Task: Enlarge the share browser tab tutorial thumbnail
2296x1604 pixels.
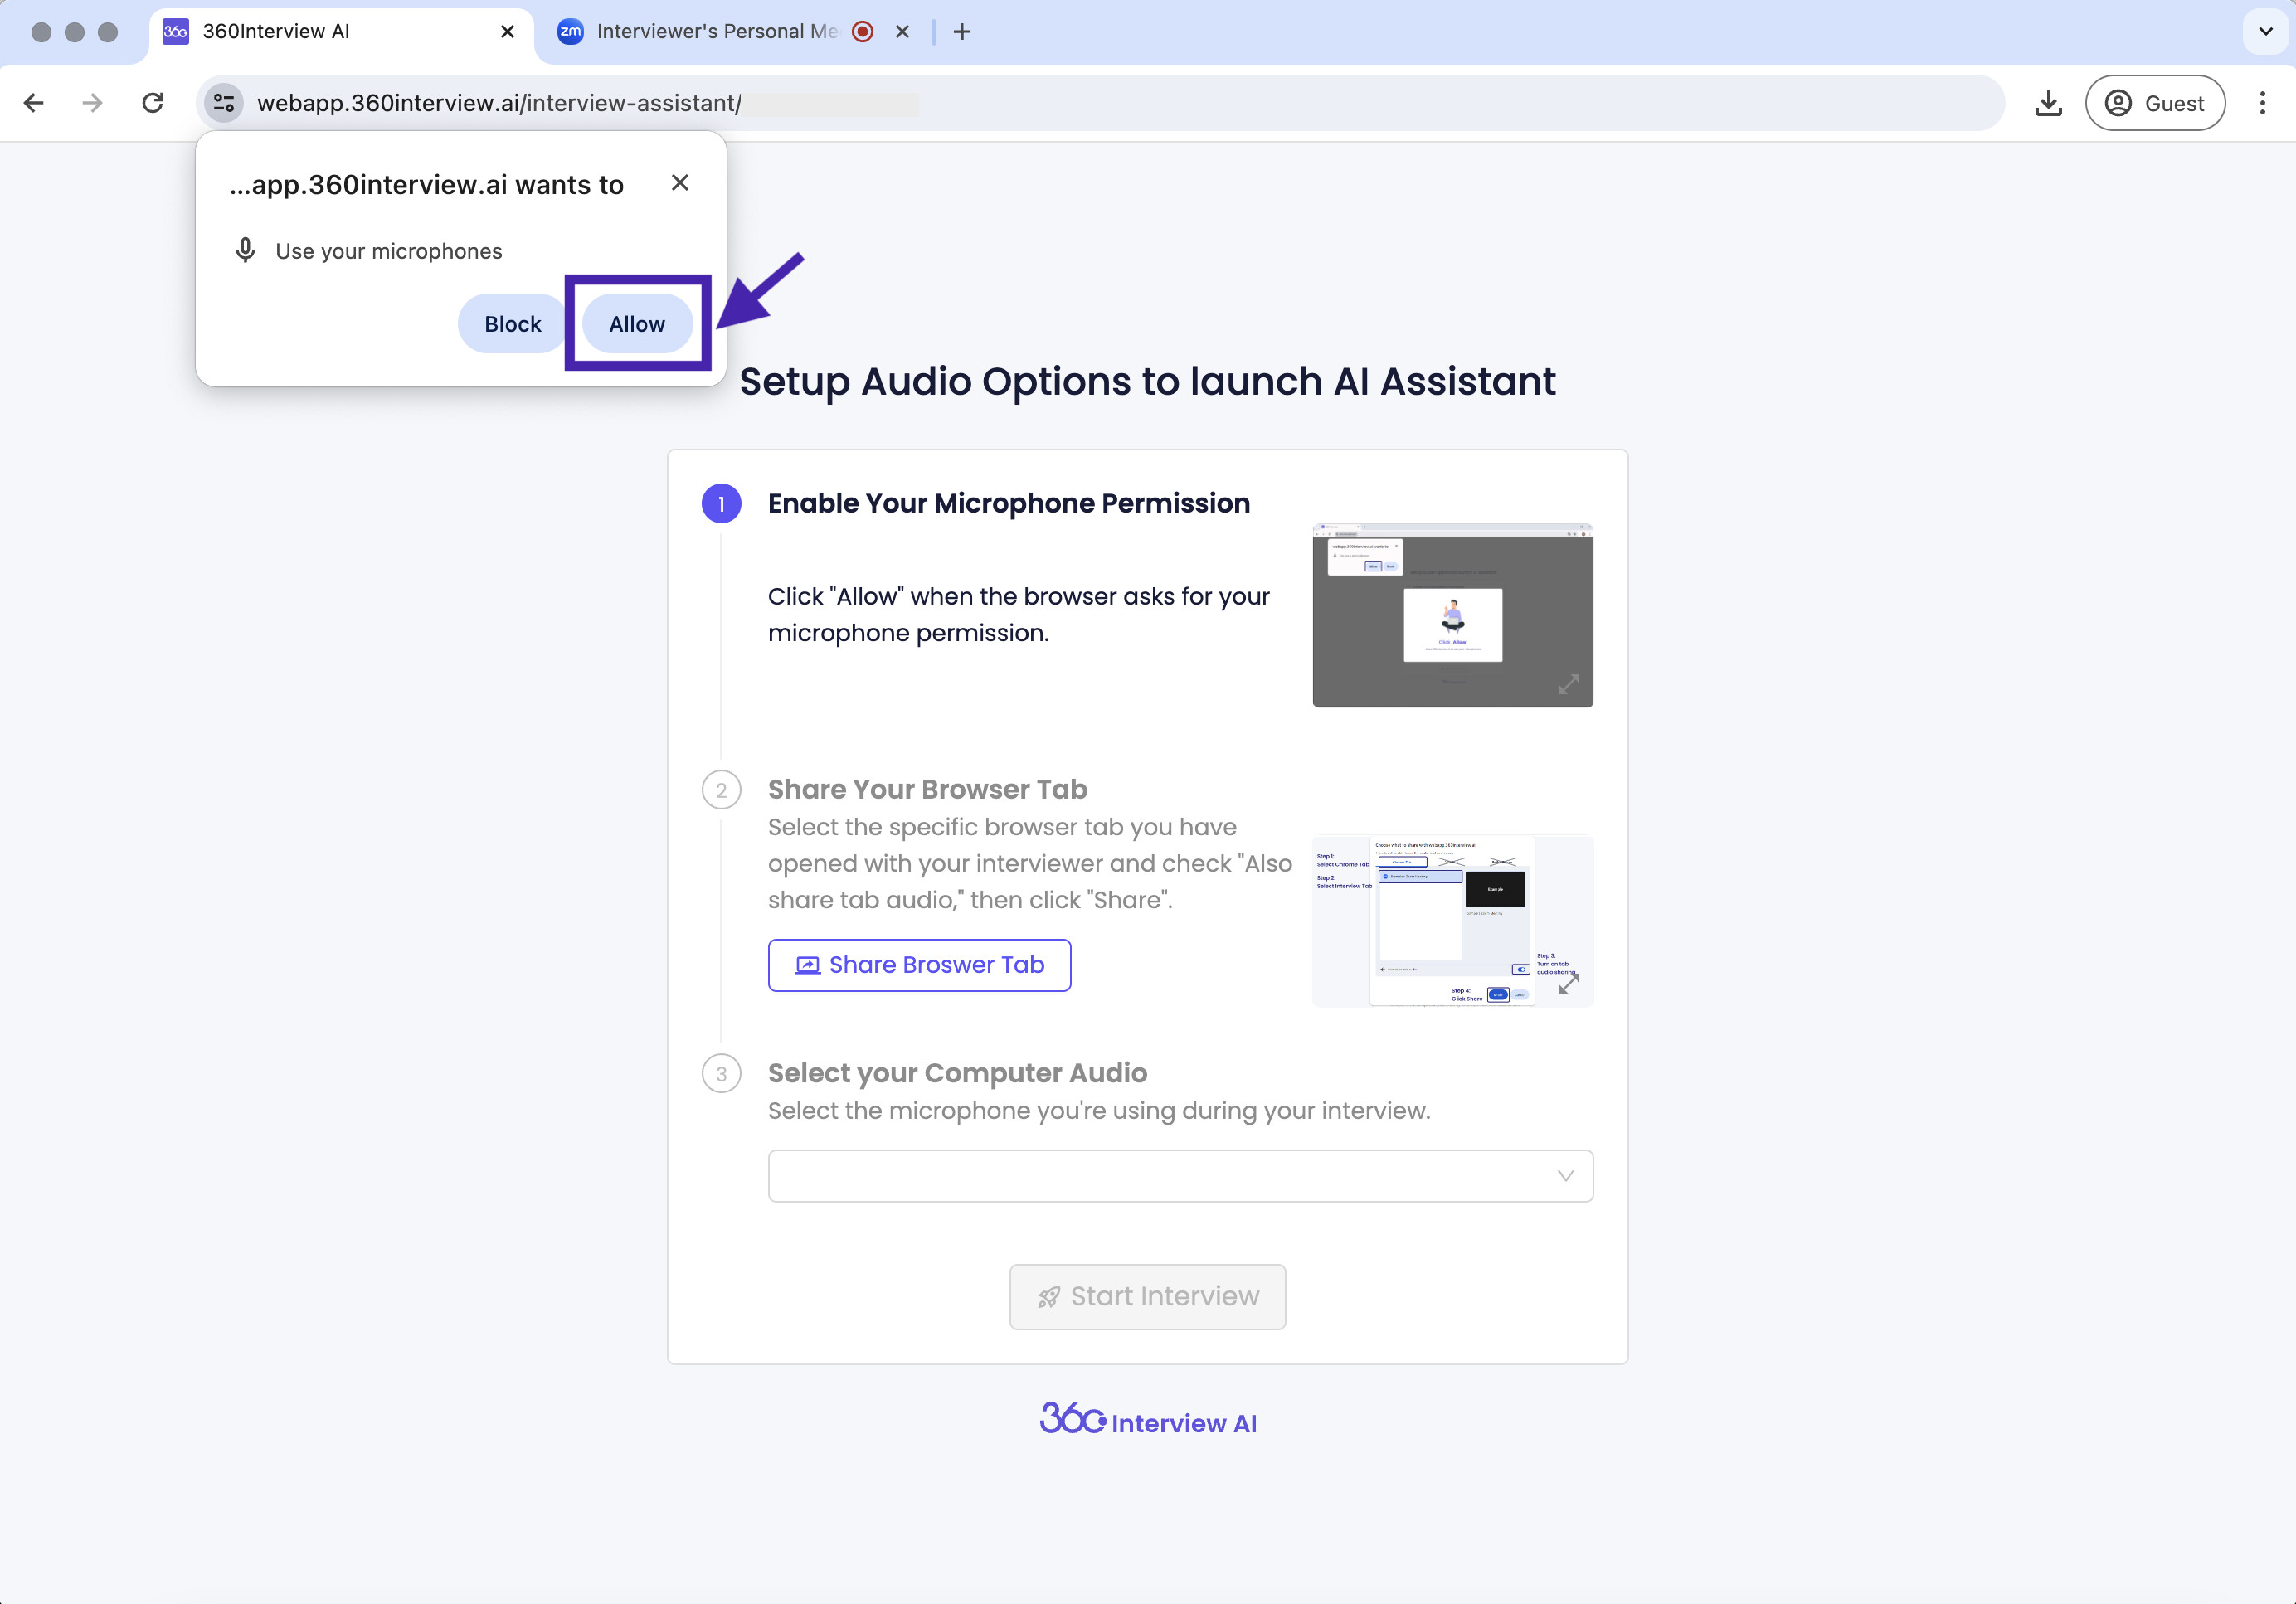Action: point(1452,921)
